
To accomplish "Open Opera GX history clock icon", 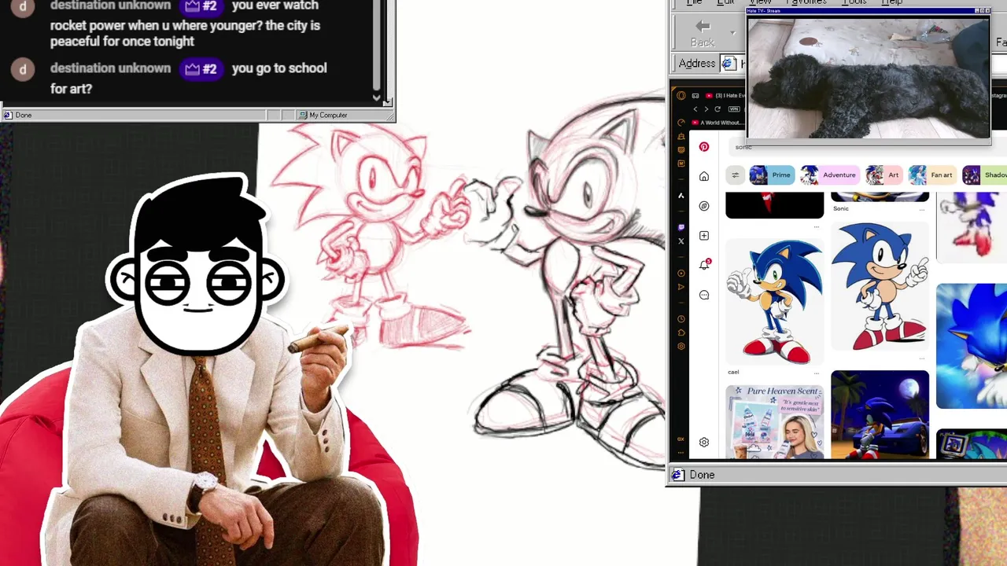I will coord(681,319).
